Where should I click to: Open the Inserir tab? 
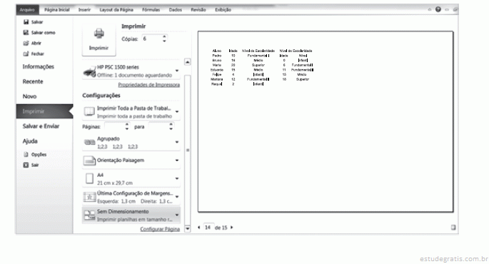pos(84,10)
